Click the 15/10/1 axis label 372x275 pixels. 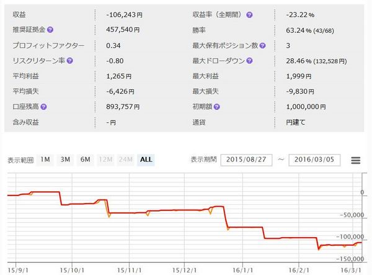pyautogui.click(x=72, y=270)
